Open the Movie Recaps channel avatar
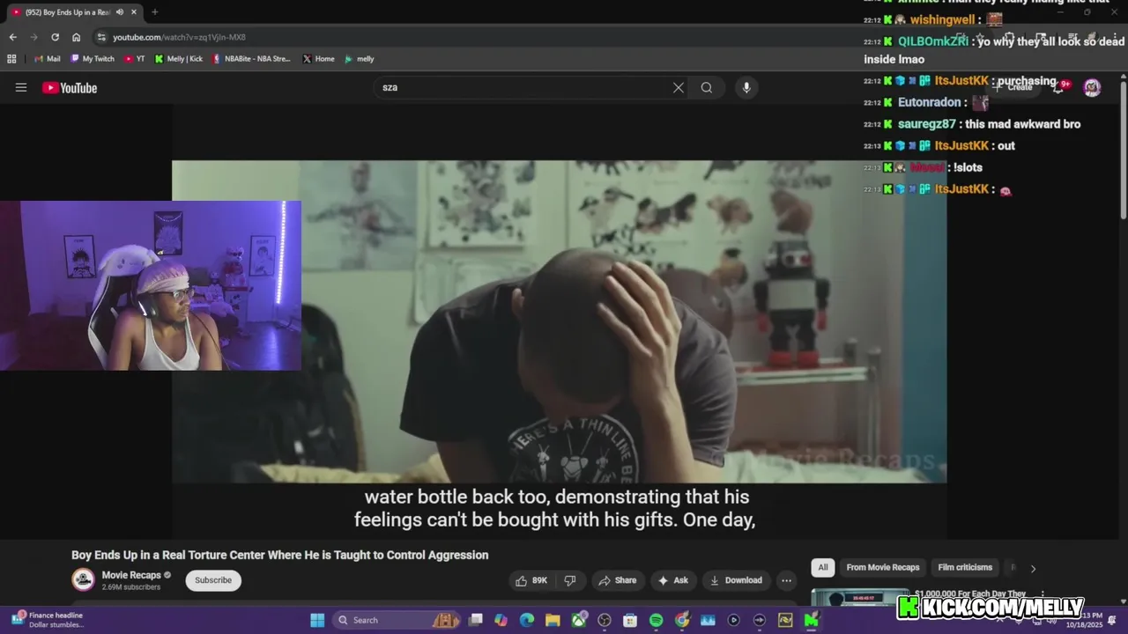The width and height of the screenshot is (1128, 634). tap(84, 579)
